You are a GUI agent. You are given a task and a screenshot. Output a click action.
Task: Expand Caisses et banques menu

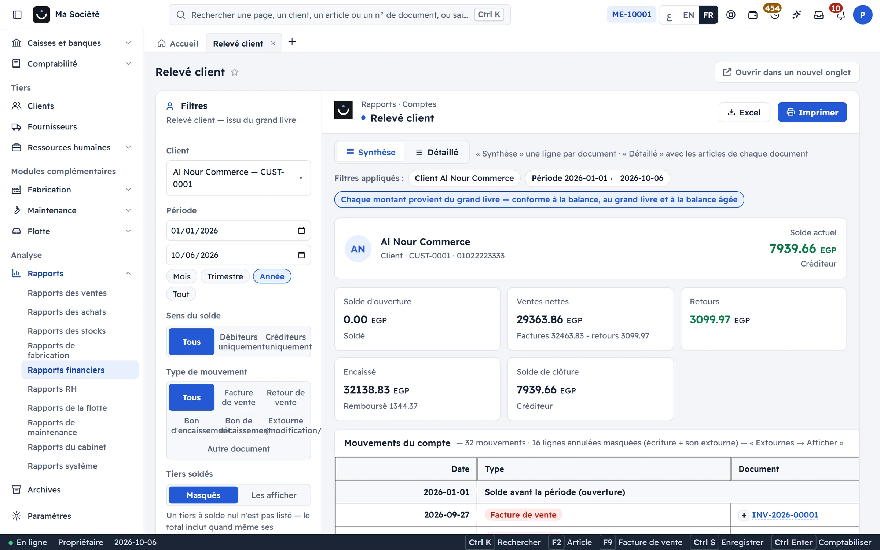[71, 43]
